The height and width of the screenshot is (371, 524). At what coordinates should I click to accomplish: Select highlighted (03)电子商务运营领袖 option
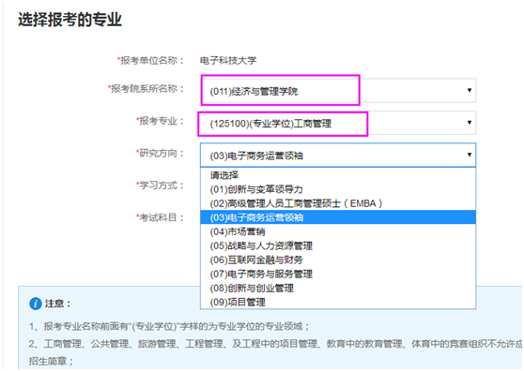tap(338, 217)
